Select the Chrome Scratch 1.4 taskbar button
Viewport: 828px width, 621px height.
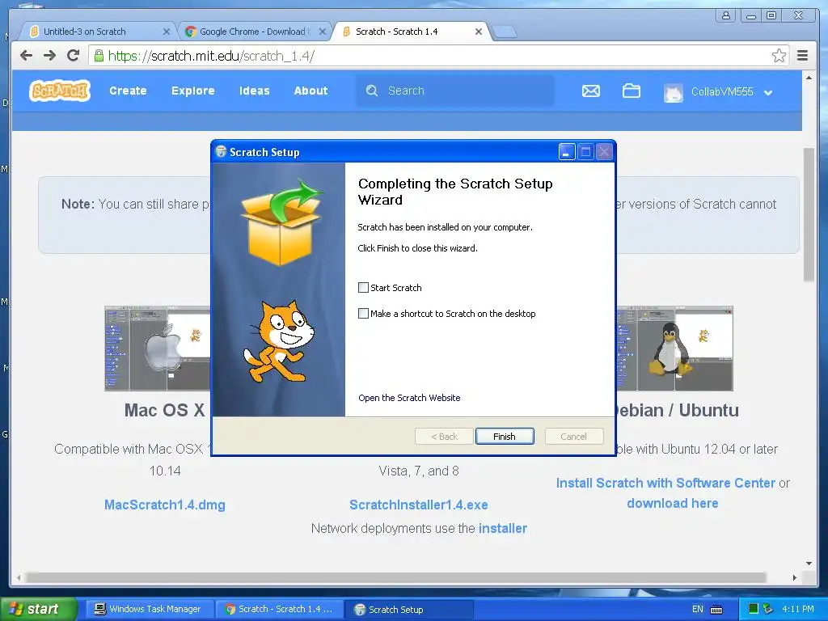pos(279,609)
